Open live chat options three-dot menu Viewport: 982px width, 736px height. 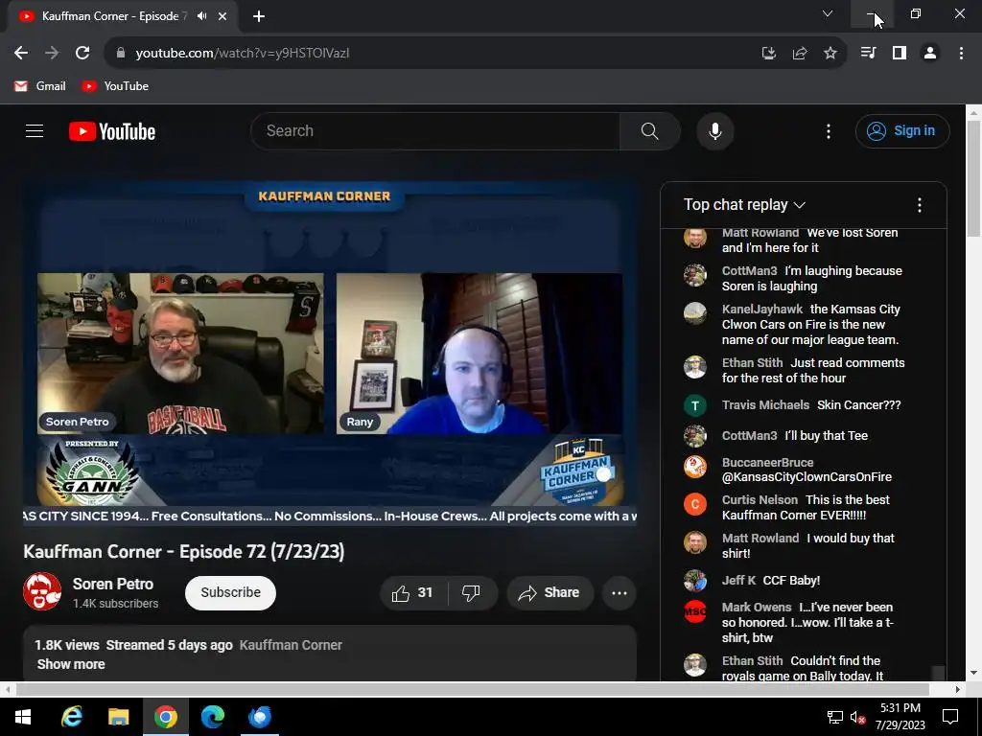(x=919, y=205)
